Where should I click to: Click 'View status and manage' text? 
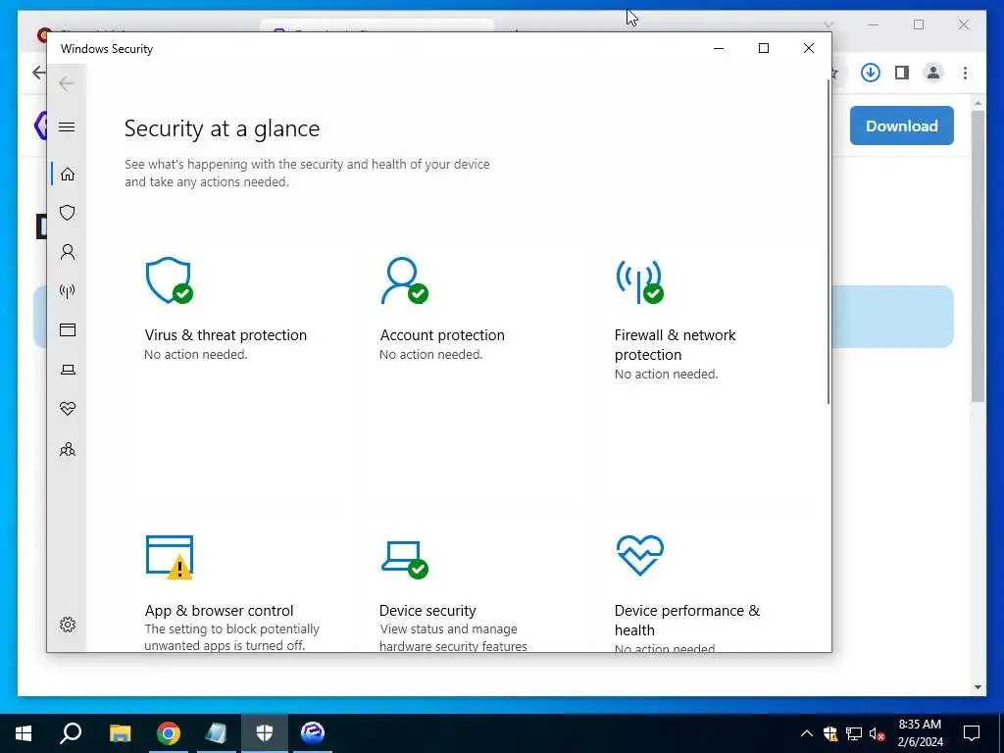(448, 628)
